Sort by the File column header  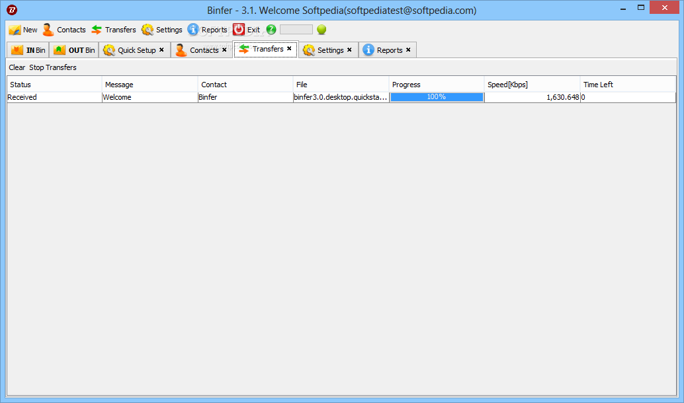pos(341,85)
